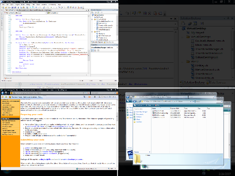The height and width of the screenshot is (176, 235).
Task: Open the Community menu in the Visual Studio thumbnail
Action: click(x=52, y=5)
